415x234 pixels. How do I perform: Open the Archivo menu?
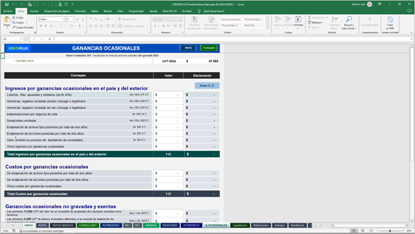click(7, 11)
